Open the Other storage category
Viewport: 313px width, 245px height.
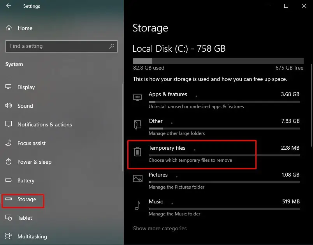[216, 127]
